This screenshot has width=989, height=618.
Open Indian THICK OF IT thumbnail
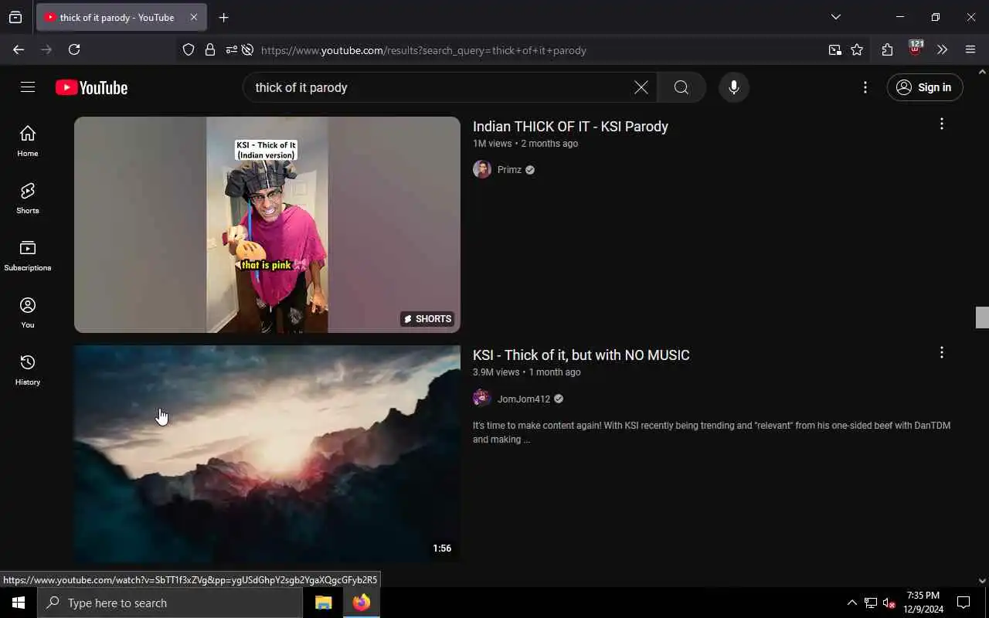tap(267, 225)
